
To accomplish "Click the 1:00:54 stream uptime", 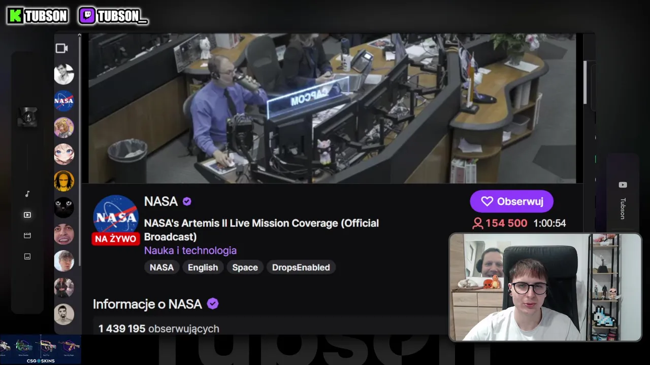I will tap(549, 223).
